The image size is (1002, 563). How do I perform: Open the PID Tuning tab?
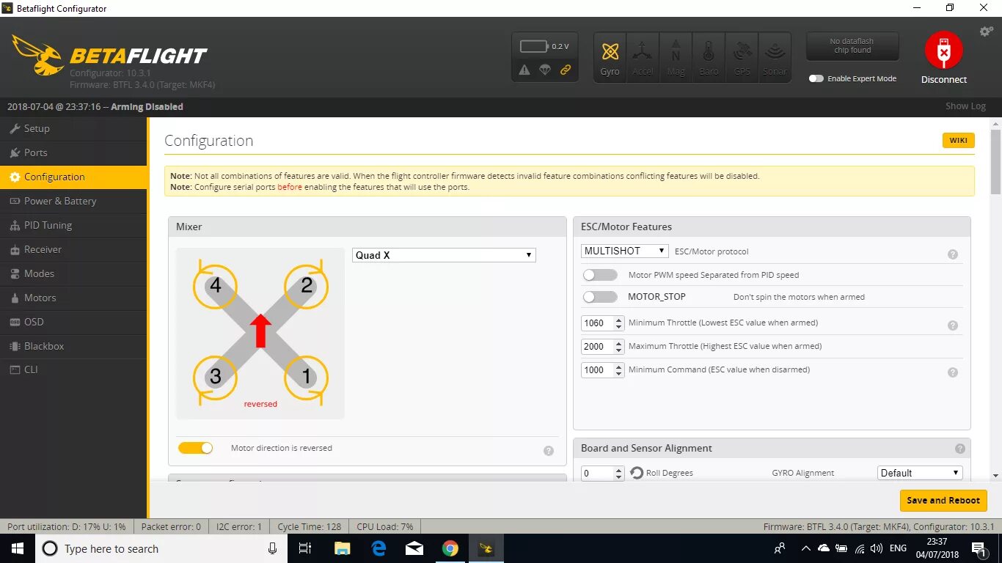tap(73, 225)
